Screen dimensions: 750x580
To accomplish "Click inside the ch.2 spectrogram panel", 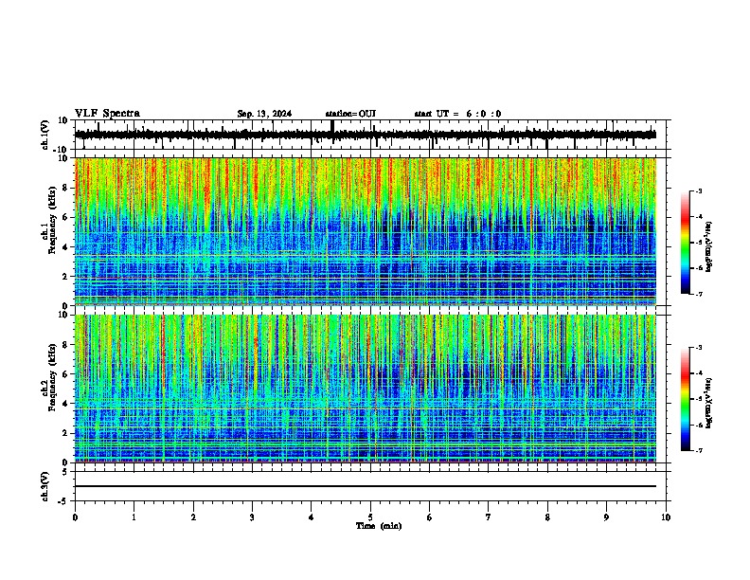I will (x=366, y=389).
